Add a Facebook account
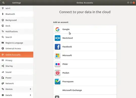136x98 pixels. (x=85, y=47)
